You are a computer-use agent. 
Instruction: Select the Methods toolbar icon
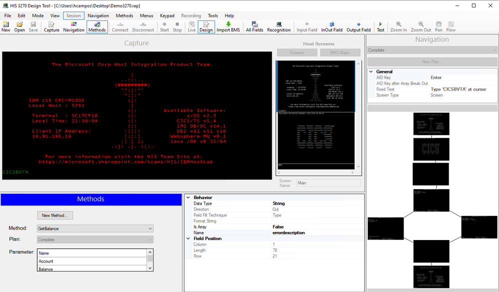coord(97,26)
